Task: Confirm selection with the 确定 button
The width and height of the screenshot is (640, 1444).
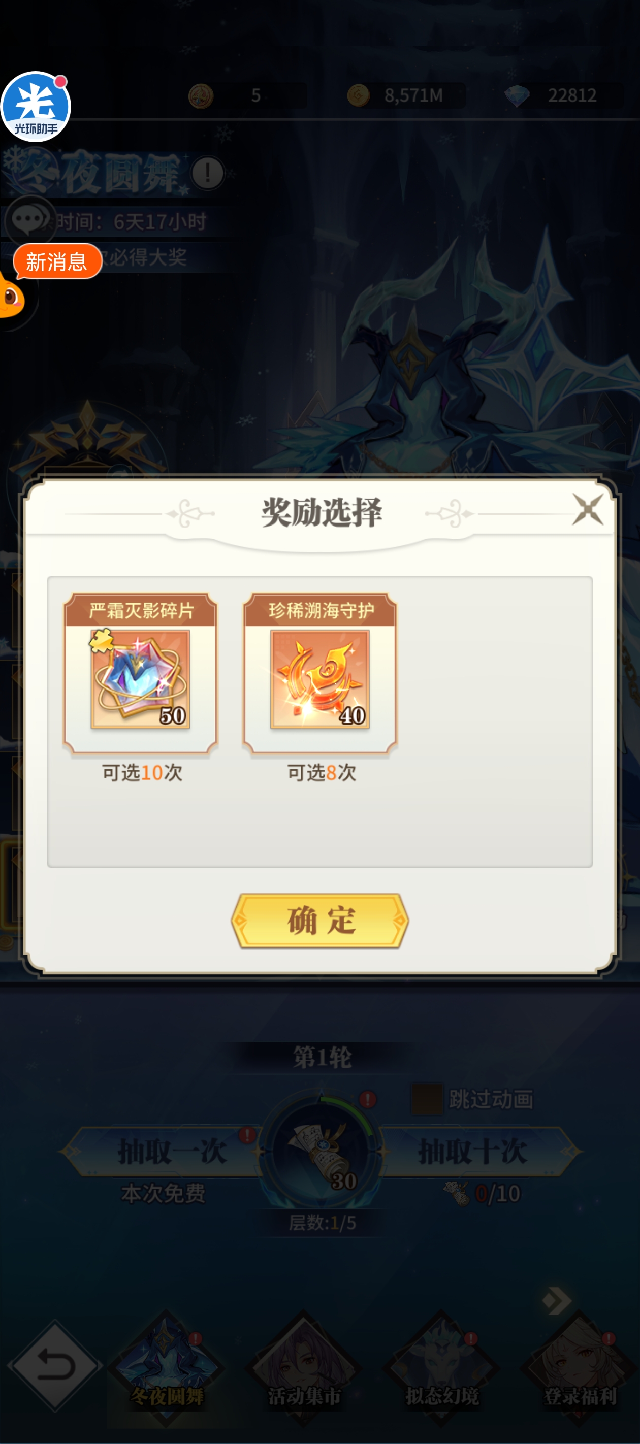Action: 319,921
